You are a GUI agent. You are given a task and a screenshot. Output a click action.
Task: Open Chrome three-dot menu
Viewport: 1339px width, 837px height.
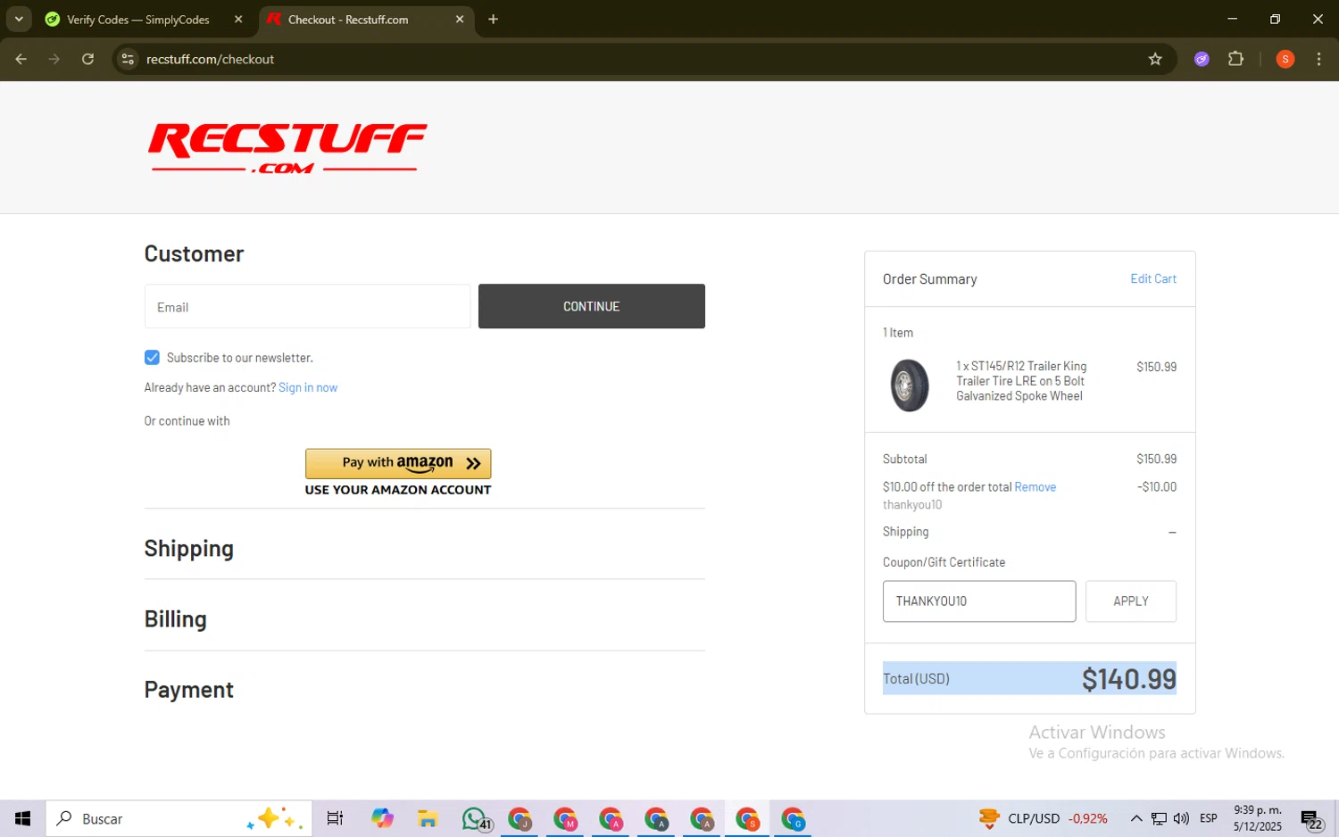(1318, 59)
